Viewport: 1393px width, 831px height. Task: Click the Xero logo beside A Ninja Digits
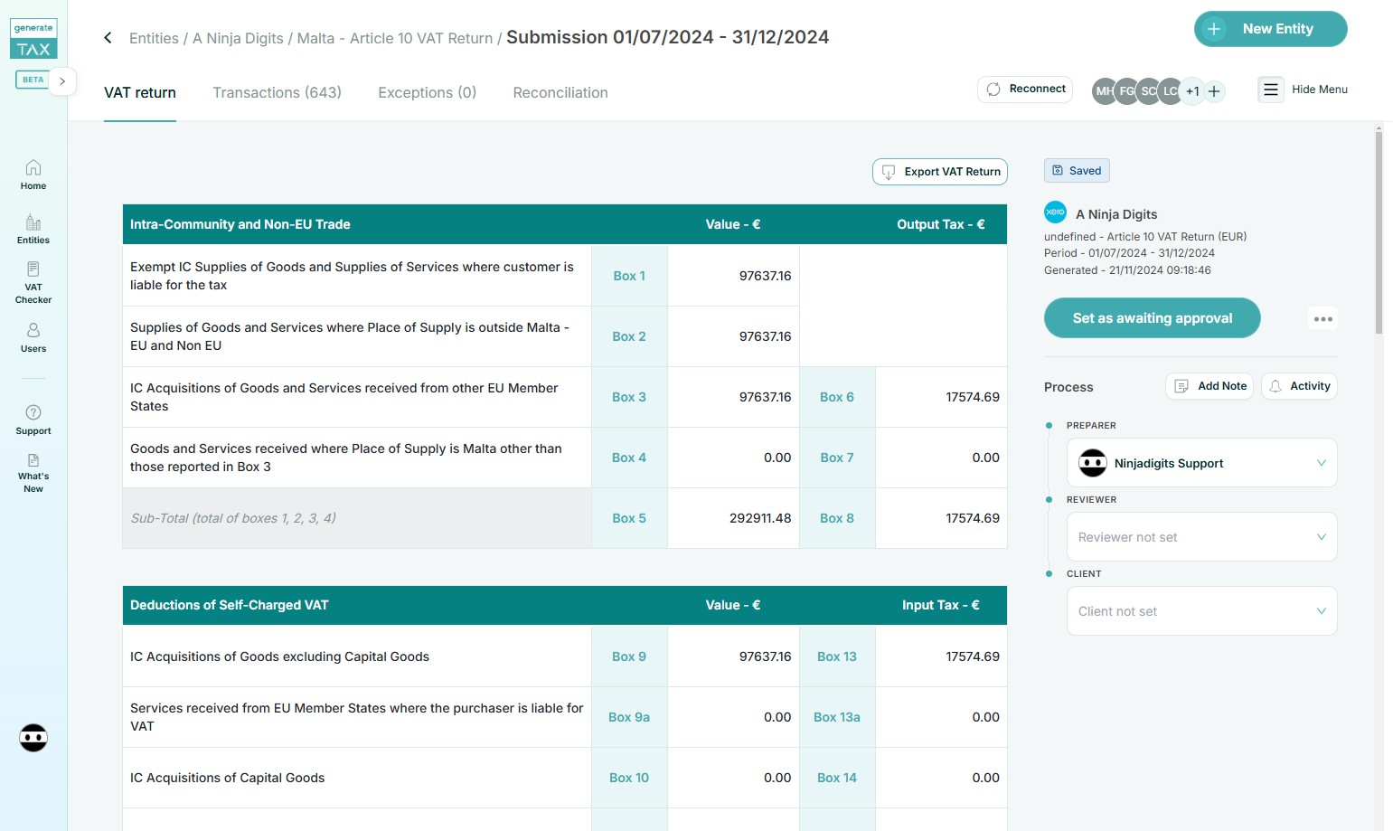coord(1055,212)
